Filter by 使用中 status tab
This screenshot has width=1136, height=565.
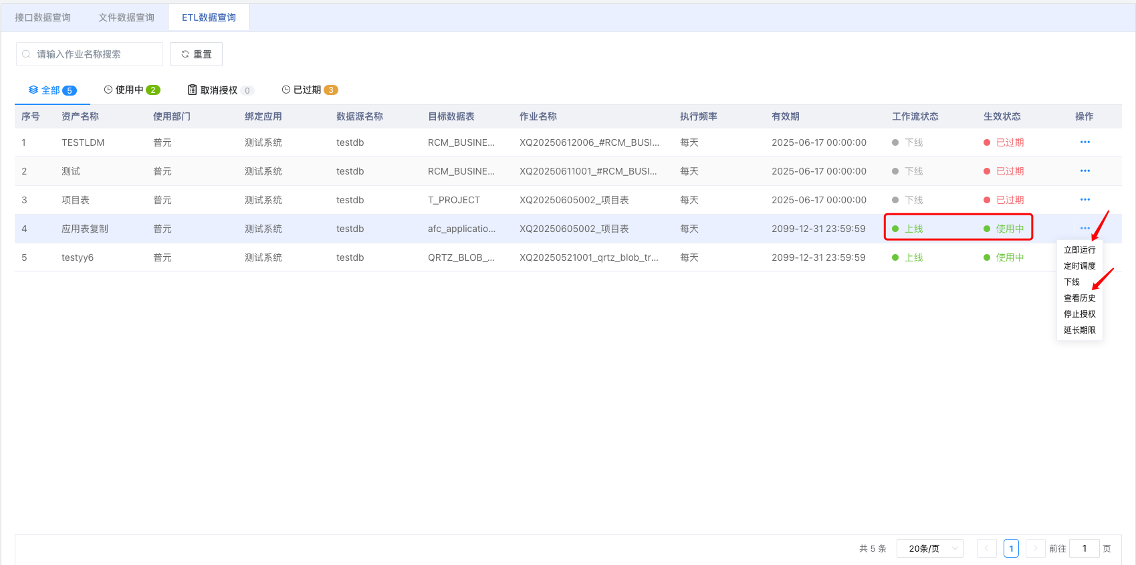132,90
